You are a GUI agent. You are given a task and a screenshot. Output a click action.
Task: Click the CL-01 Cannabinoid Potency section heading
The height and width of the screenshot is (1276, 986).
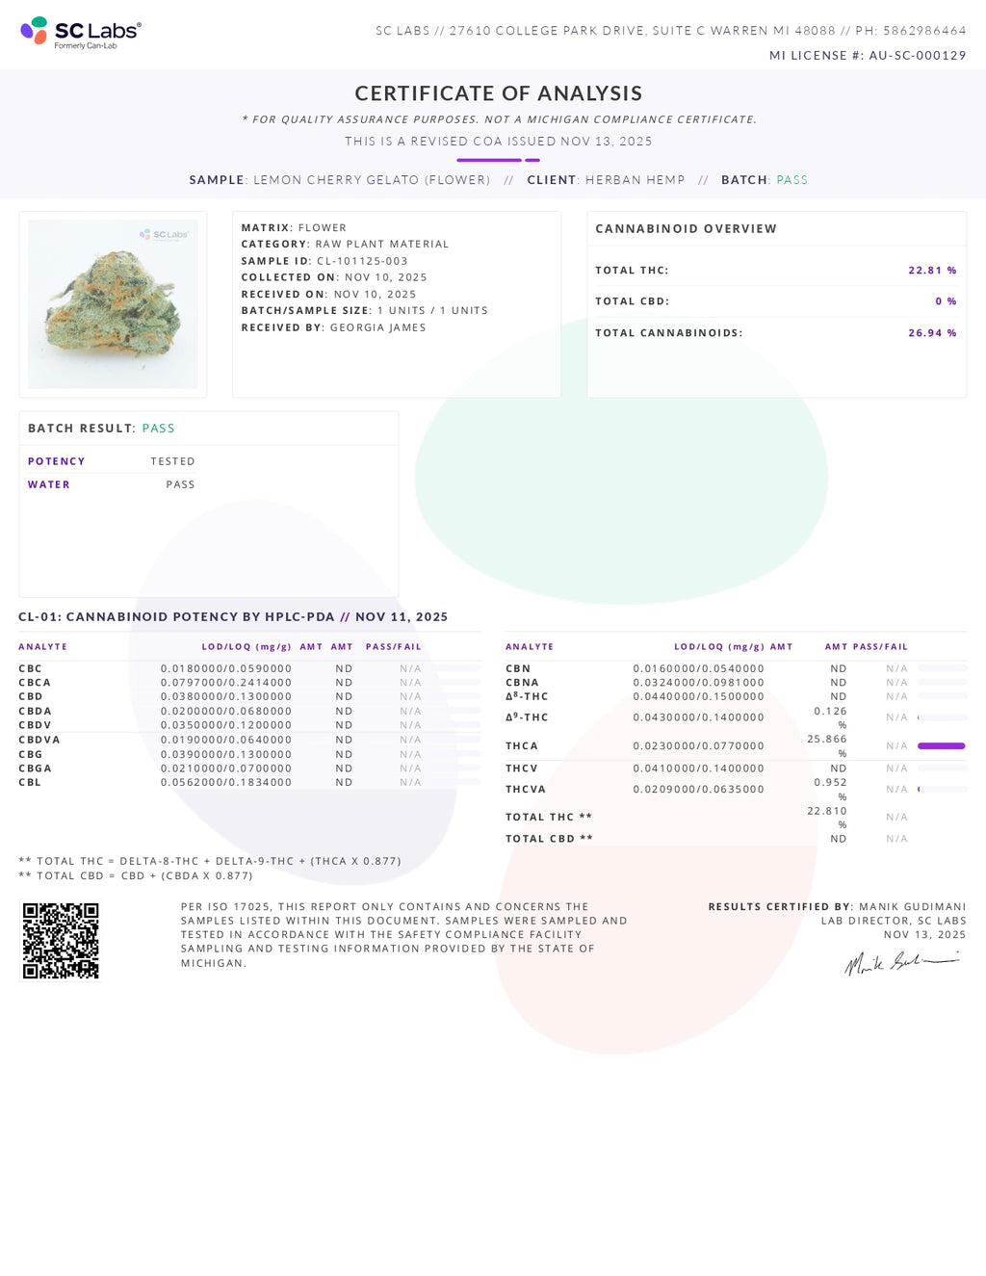233,616
